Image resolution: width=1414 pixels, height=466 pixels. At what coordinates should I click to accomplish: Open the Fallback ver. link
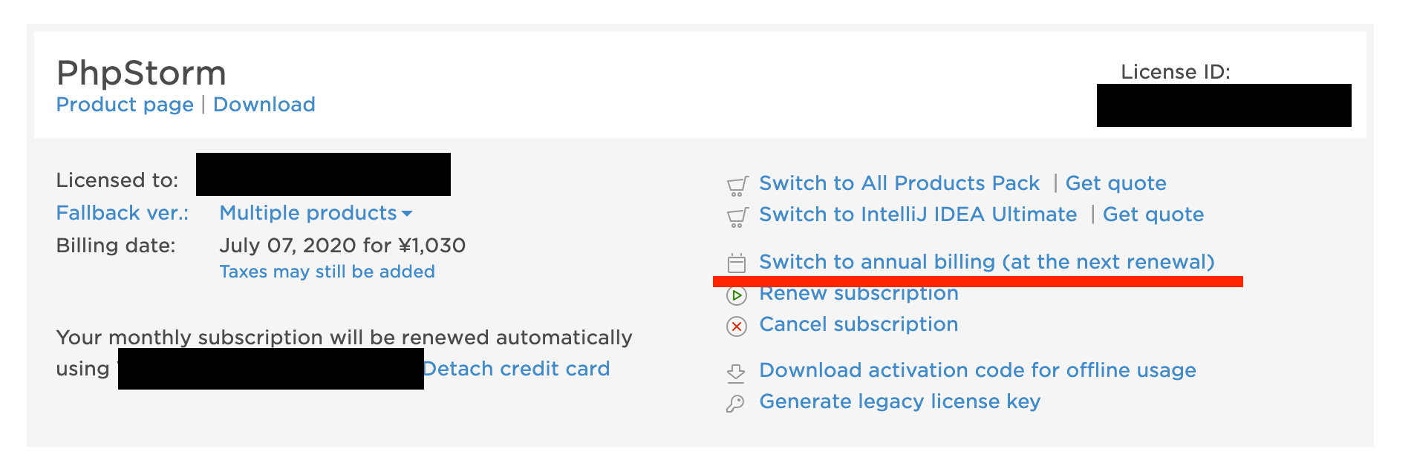(x=123, y=213)
